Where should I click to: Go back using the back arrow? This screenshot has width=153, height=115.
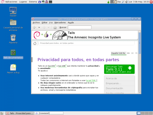click(x=34, y=27)
